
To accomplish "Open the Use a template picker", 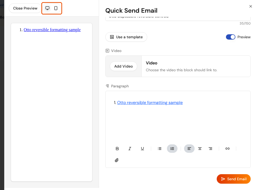I will 126,37.
